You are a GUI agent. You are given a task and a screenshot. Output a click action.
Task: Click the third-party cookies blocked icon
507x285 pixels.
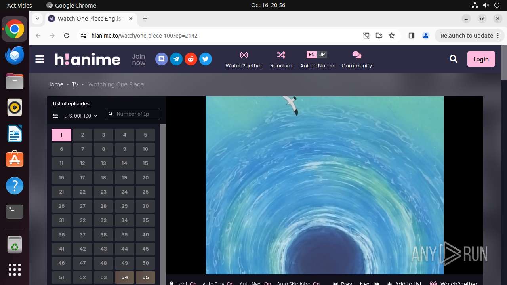[366, 36]
